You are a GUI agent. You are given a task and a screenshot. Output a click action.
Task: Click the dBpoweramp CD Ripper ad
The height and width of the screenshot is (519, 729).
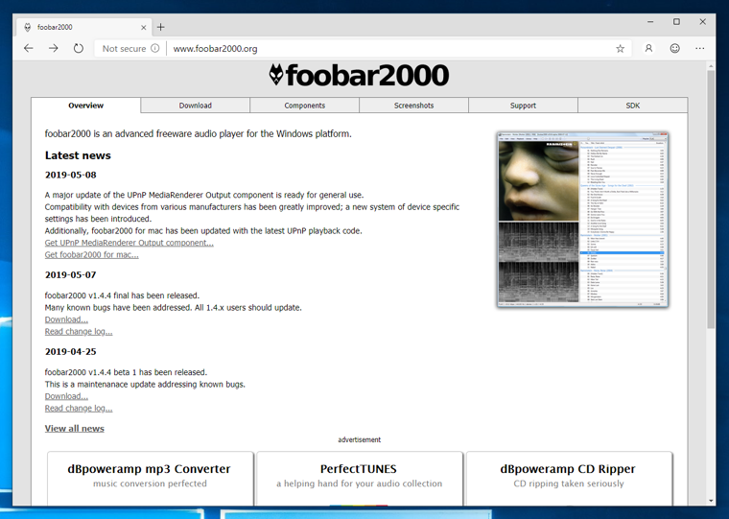pyautogui.click(x=569, y=478)
